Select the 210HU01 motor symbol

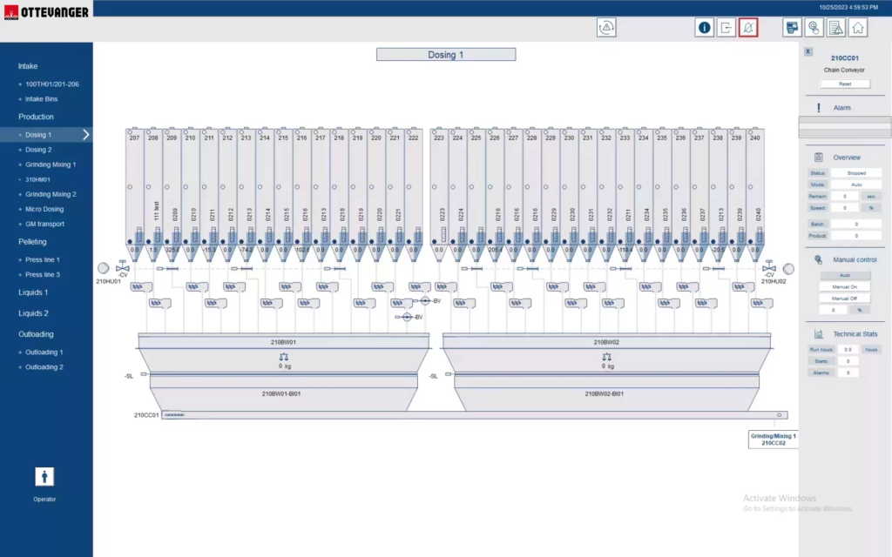103,269
